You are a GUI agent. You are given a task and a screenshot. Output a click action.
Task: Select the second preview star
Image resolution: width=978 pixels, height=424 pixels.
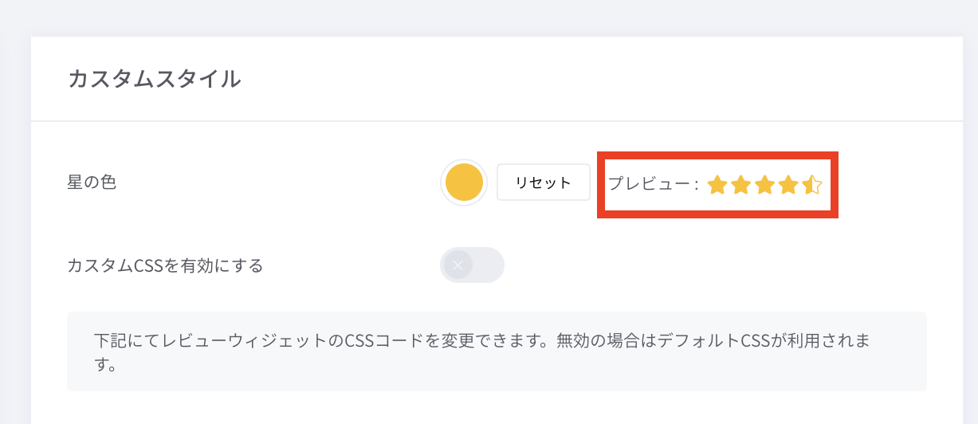[x=740, y=186]
